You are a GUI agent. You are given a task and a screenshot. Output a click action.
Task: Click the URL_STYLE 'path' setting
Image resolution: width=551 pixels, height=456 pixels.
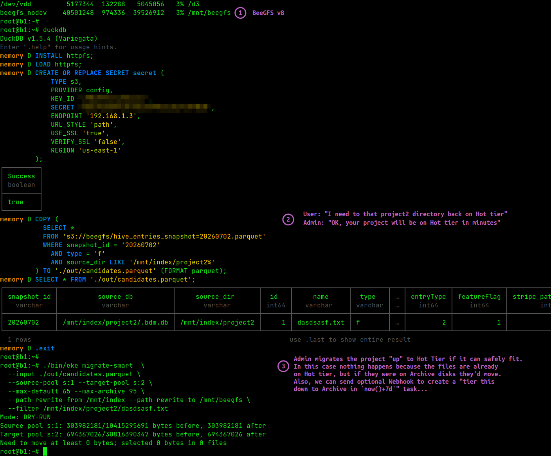(84, 125)
